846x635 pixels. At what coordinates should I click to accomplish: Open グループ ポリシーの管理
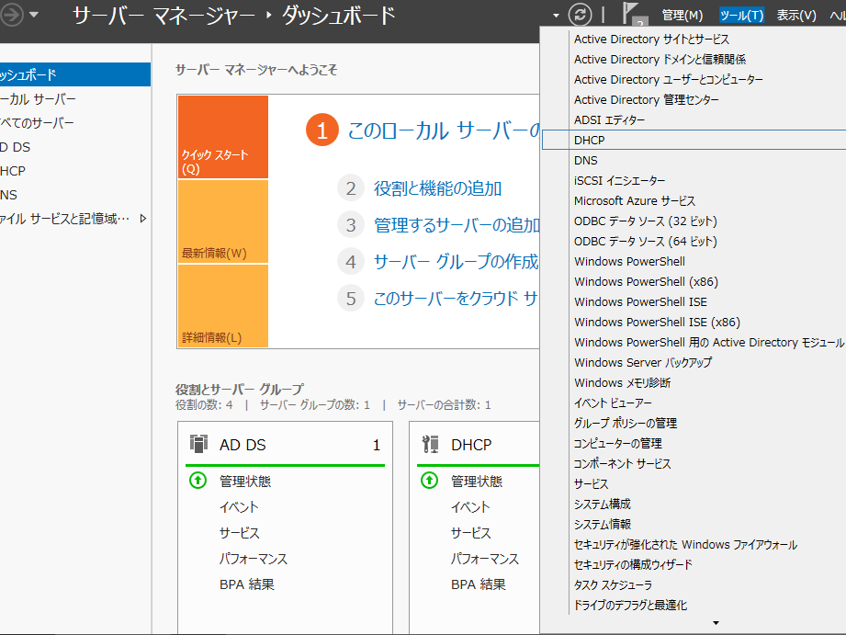(626, 423)
